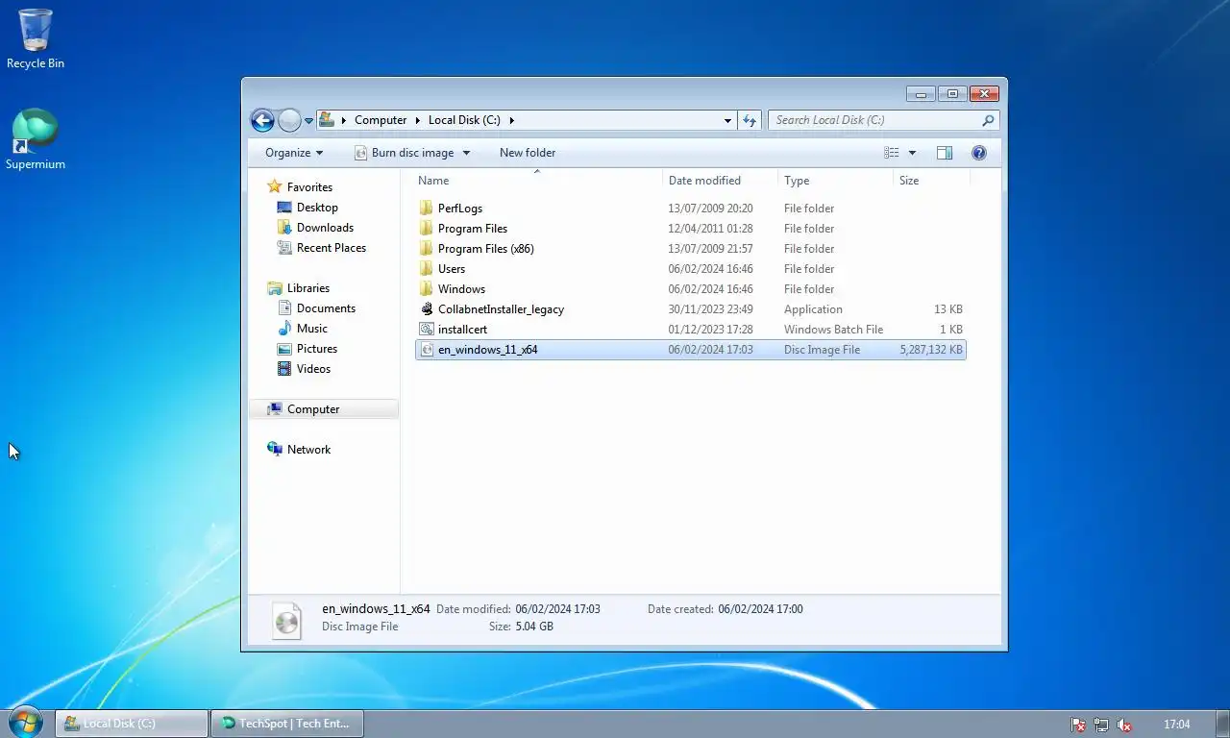The height and width of the screenshot is (738, 1230).
Task: Select Favorites in the navigation pane
Action: click(309, 187)
